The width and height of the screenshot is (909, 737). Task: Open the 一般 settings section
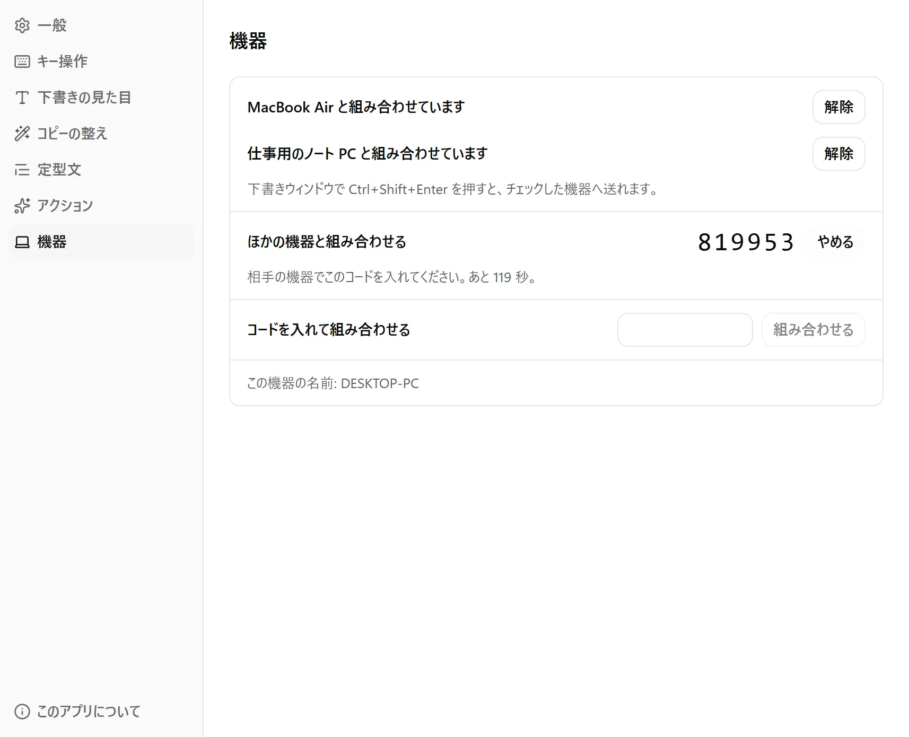pos(101,25)
